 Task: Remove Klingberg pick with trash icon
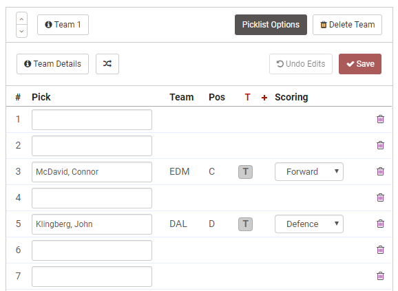[380, 224]
